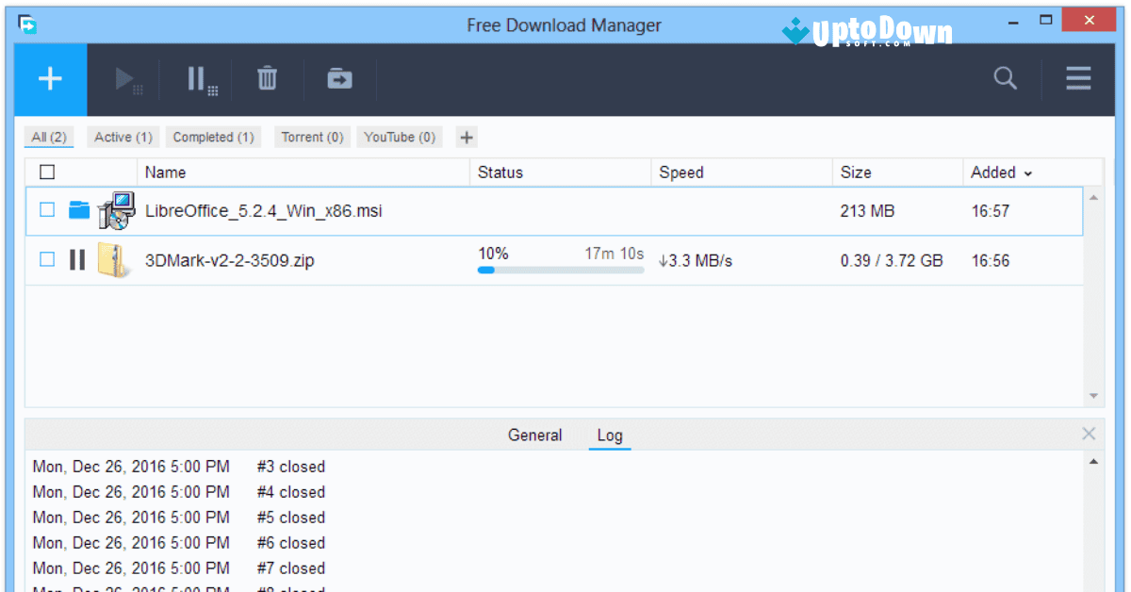1131x592 pixels.
Task: Check the 3DMark download checkbox
Action: (46, 259)
